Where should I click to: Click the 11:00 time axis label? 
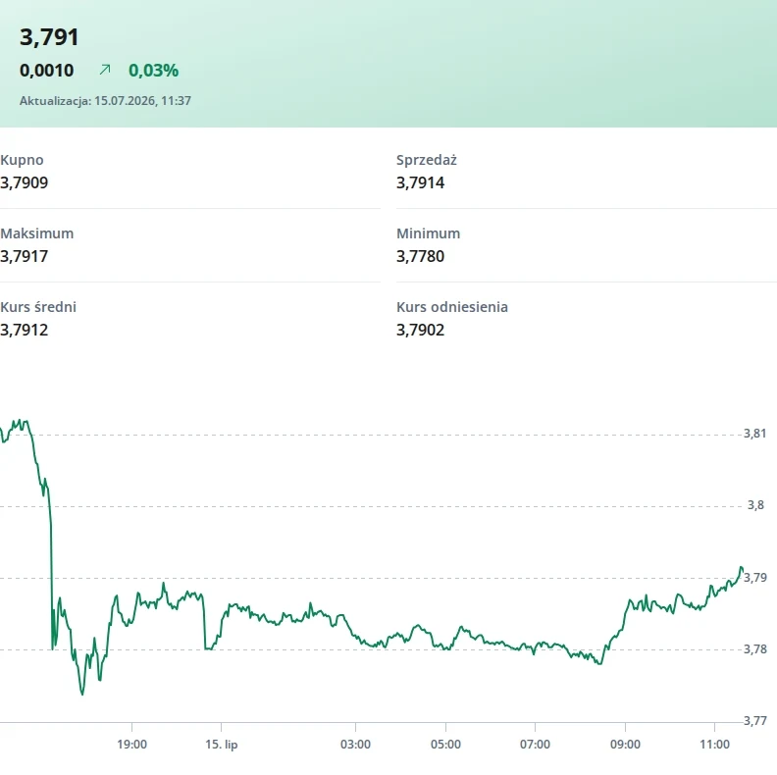coord(714,745)
